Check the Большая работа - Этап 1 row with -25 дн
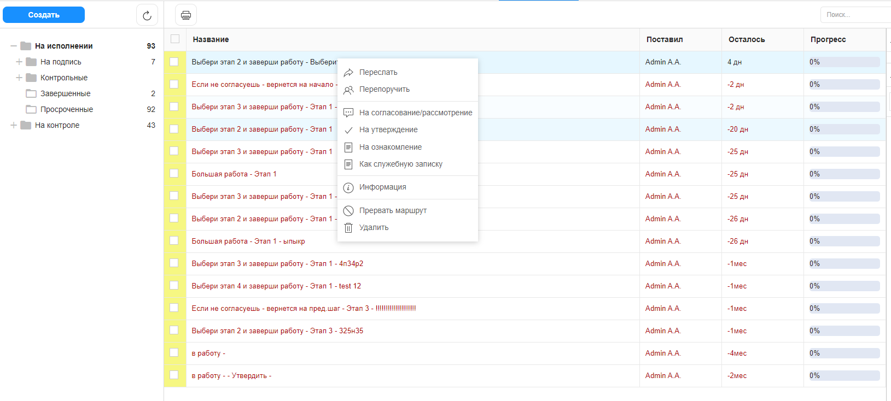This screenshot has width=891, height=401. [174, 173]
